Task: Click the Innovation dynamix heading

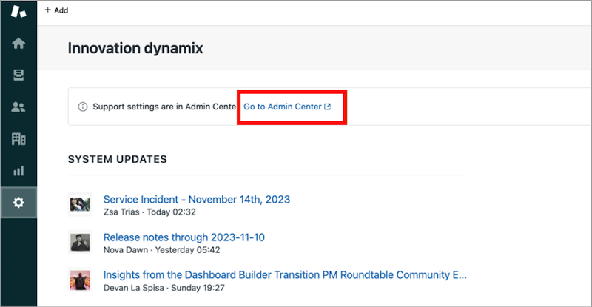Action: point(135,48)
